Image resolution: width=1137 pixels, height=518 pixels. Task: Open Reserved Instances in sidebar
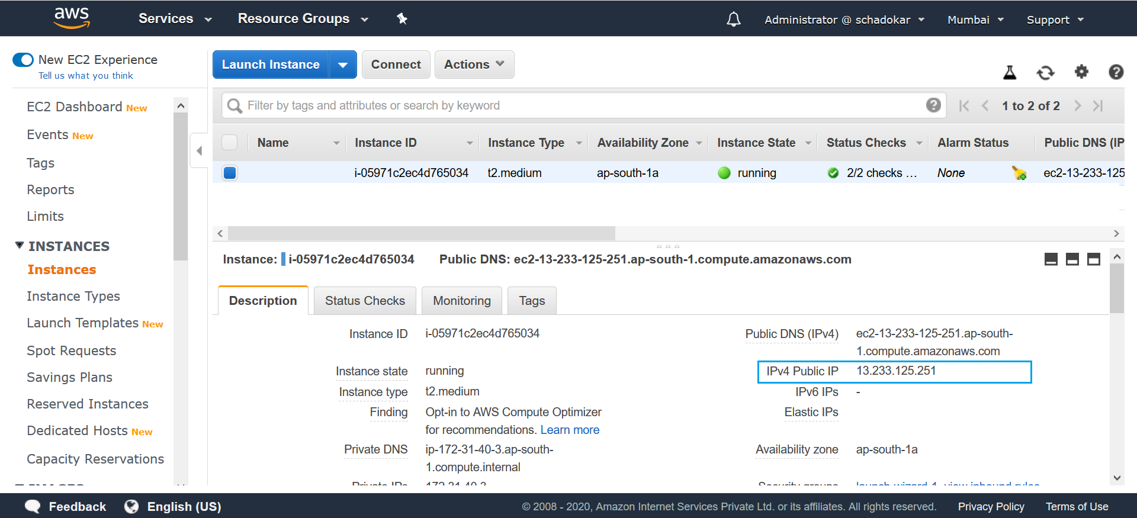tap(88, 404)
